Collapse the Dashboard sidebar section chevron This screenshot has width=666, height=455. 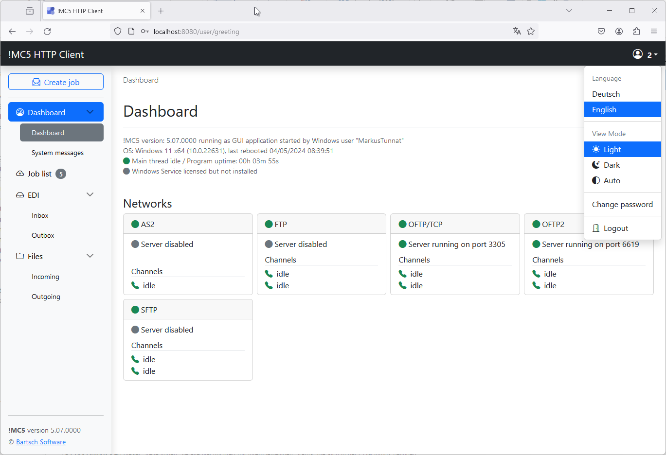(90, 112)
